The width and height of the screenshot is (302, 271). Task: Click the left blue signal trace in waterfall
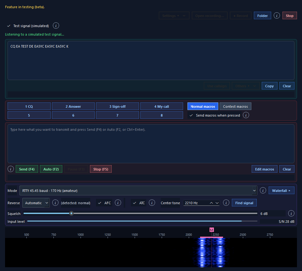pos(202,252)
